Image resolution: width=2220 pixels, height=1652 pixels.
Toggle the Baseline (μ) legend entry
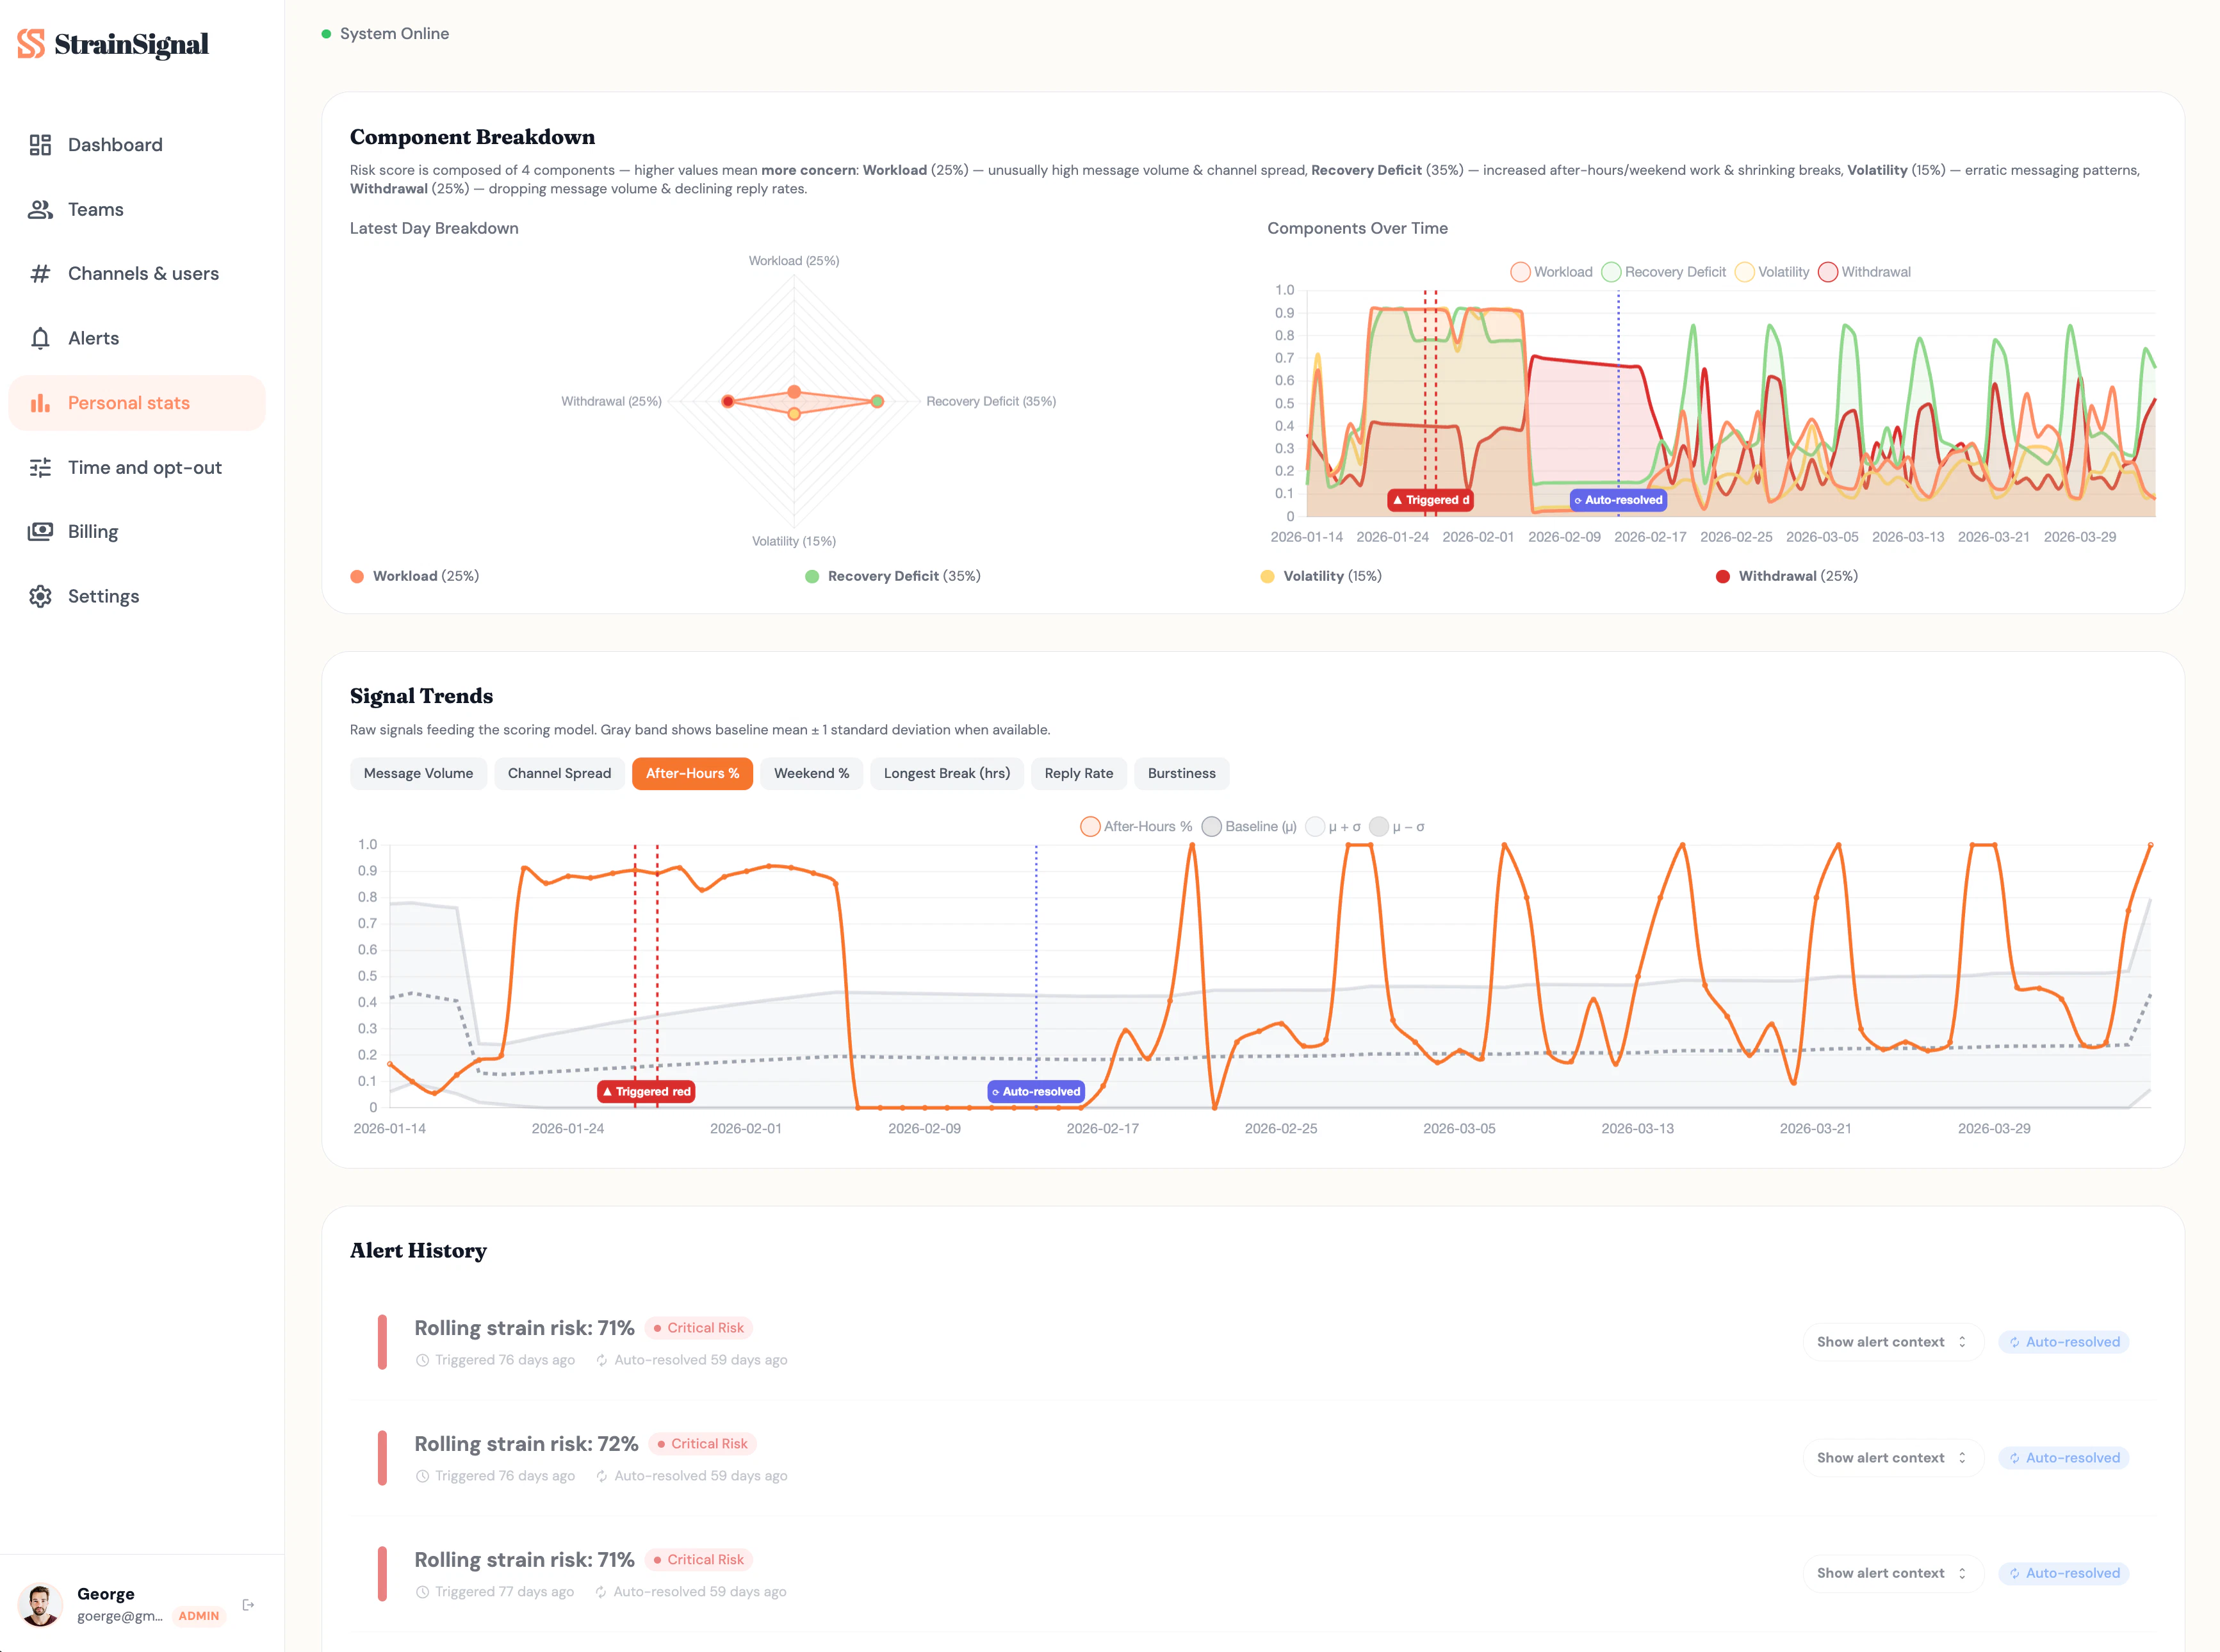coord(1248,826)
